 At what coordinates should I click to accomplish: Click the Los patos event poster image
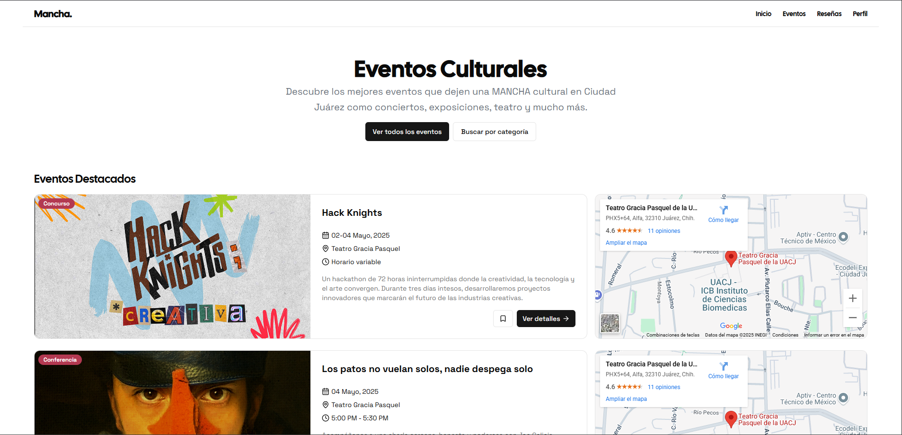[172, 392]
